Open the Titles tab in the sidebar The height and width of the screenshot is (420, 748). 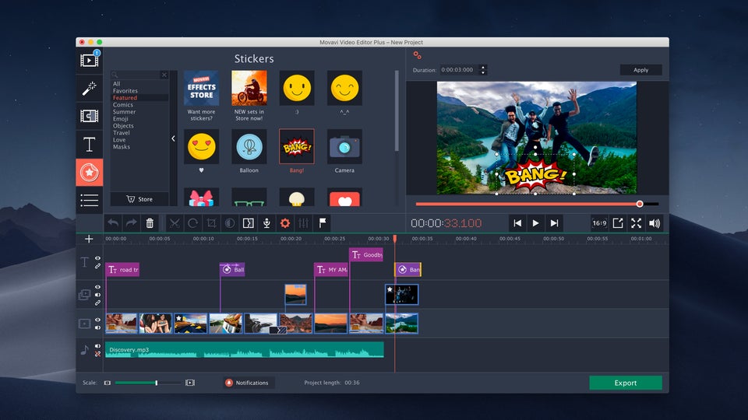click(89, 144)
